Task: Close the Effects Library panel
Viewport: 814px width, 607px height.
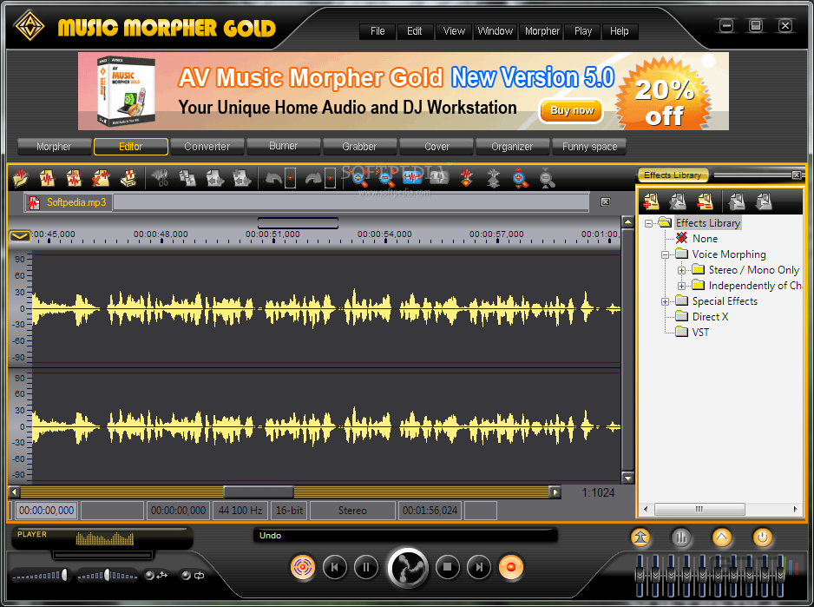Action: 797,175
